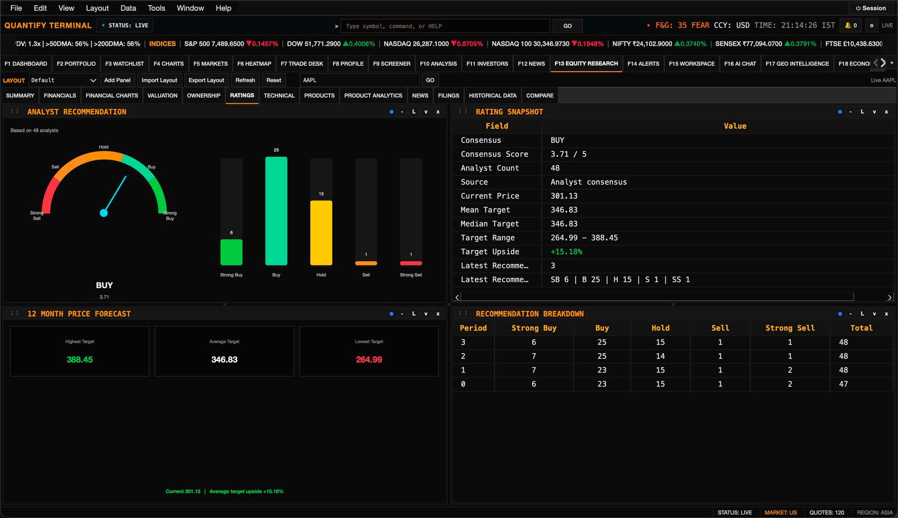
Task: Toggle the blue link dot on Price Forecast
Action: pyautogui.click(x=391, y=313)
